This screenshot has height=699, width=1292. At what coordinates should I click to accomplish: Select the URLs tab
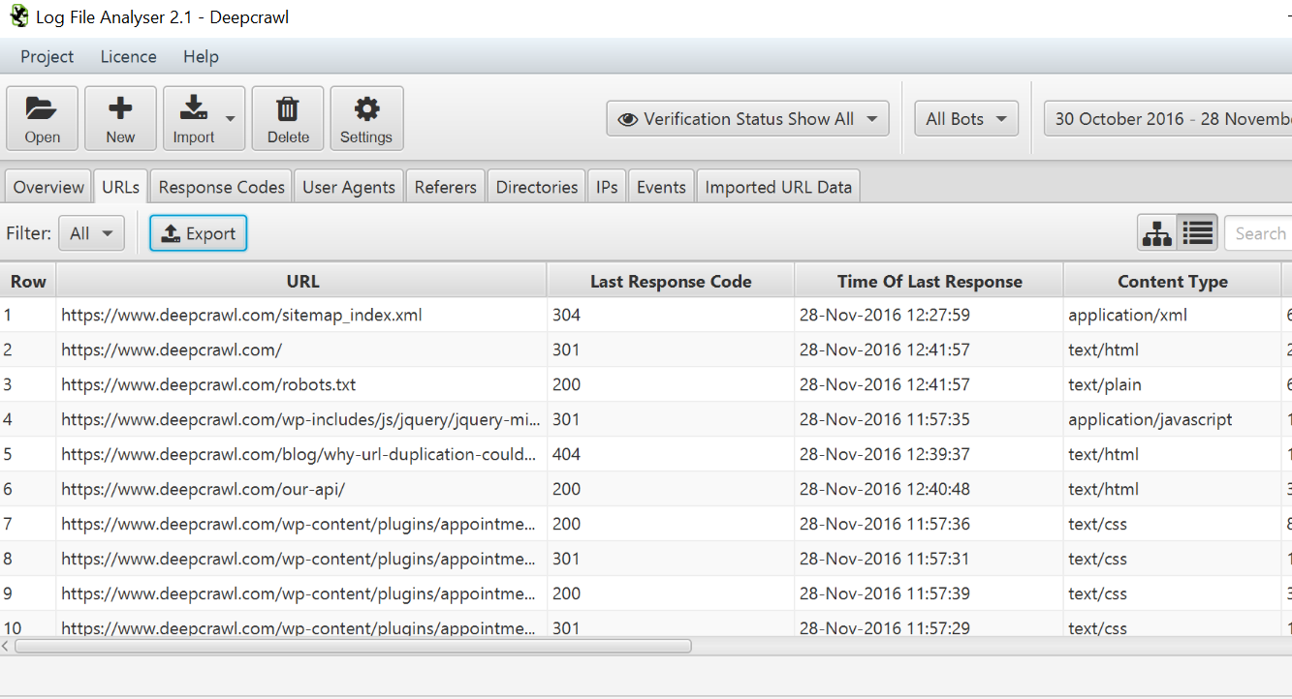click(121, 187)
